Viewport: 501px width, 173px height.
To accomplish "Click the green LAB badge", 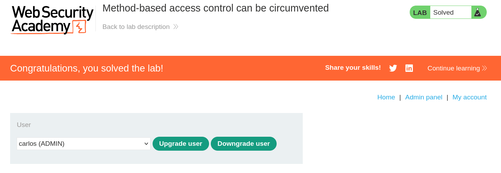I will pyautogui.click(x=420, y=13).
